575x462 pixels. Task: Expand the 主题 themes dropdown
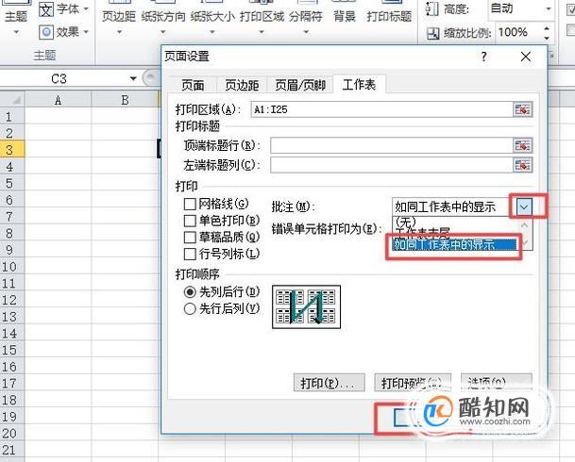coord(16,32)
